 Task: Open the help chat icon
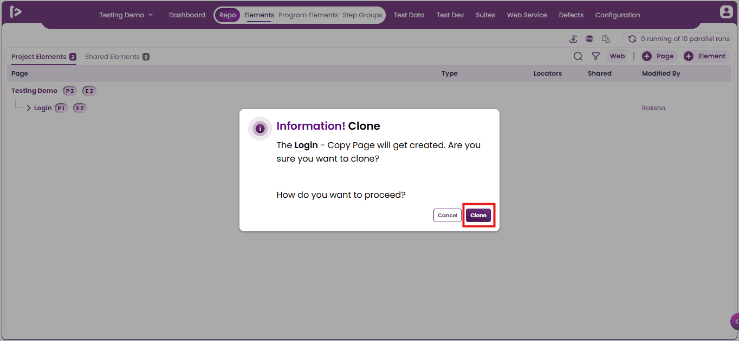pyautogui.click(x=606, y=39)
